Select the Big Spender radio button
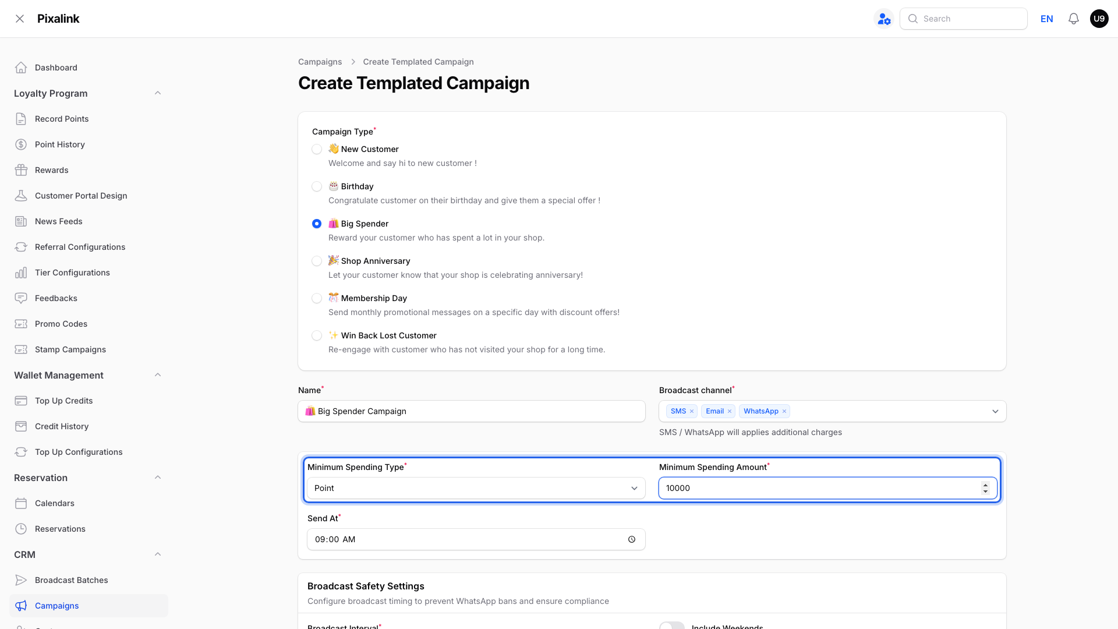The height and width of the screenshot is (629, 1118). [317, 224]
